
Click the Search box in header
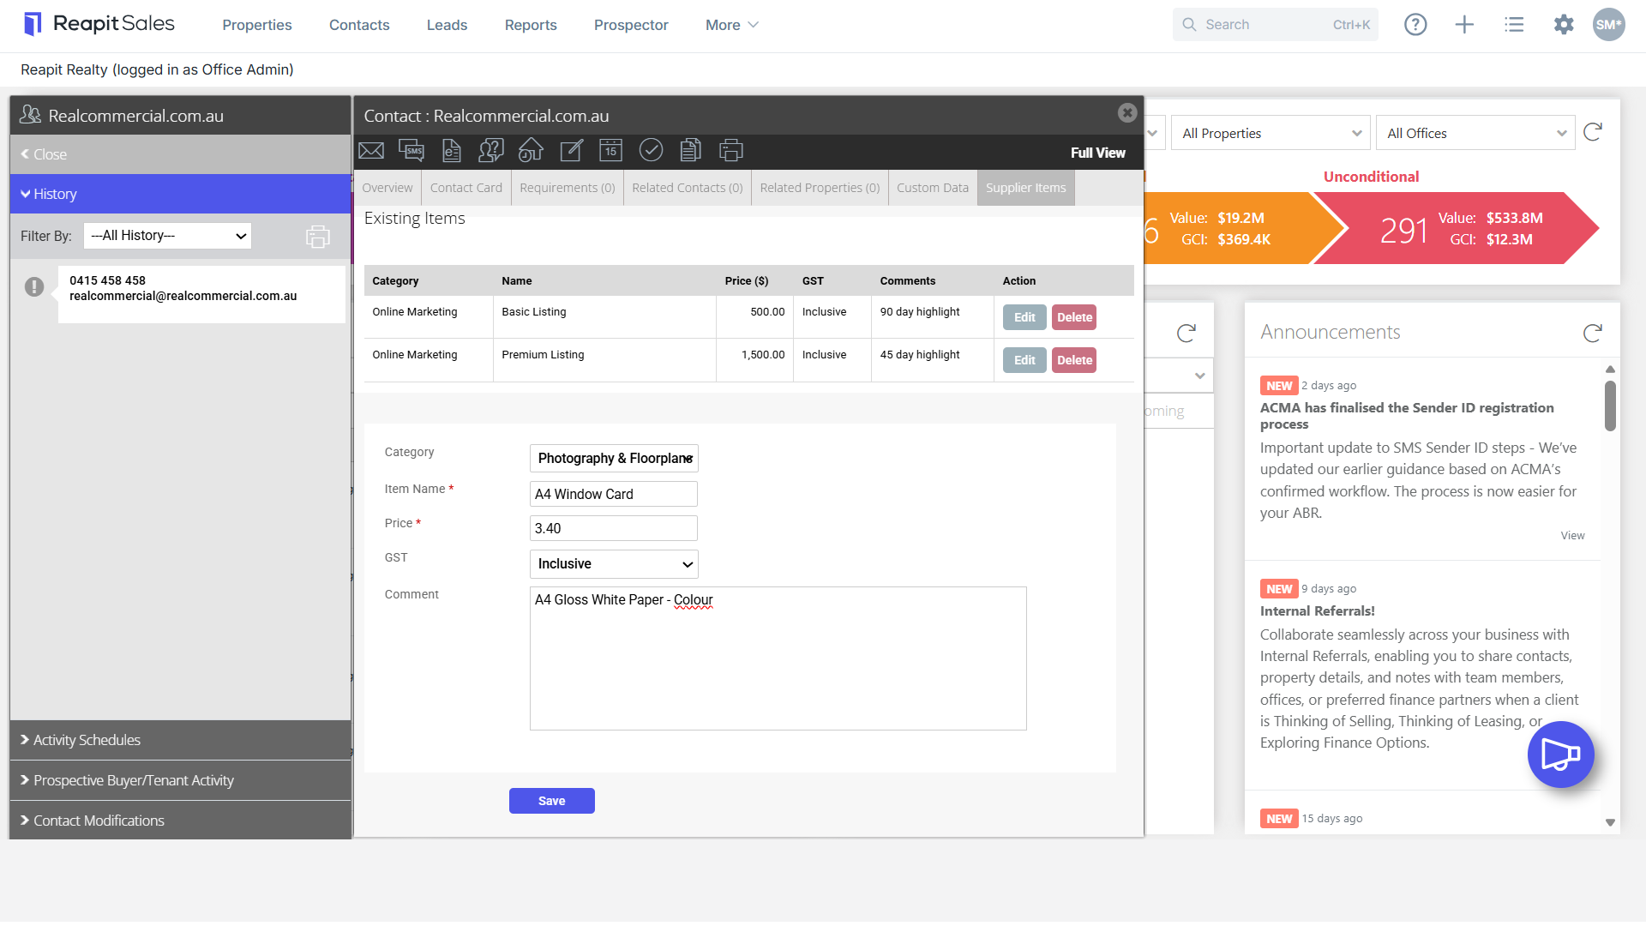coord(1276,25)
